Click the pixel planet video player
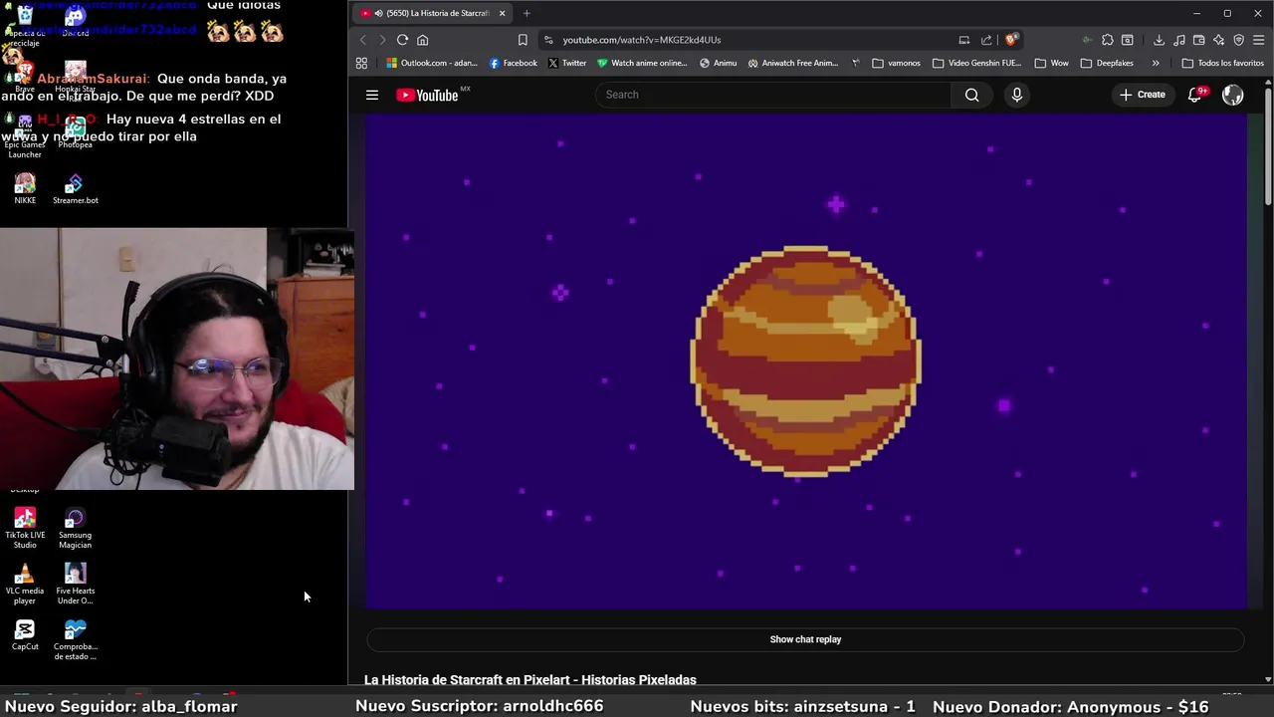 [x=806, y=360]
